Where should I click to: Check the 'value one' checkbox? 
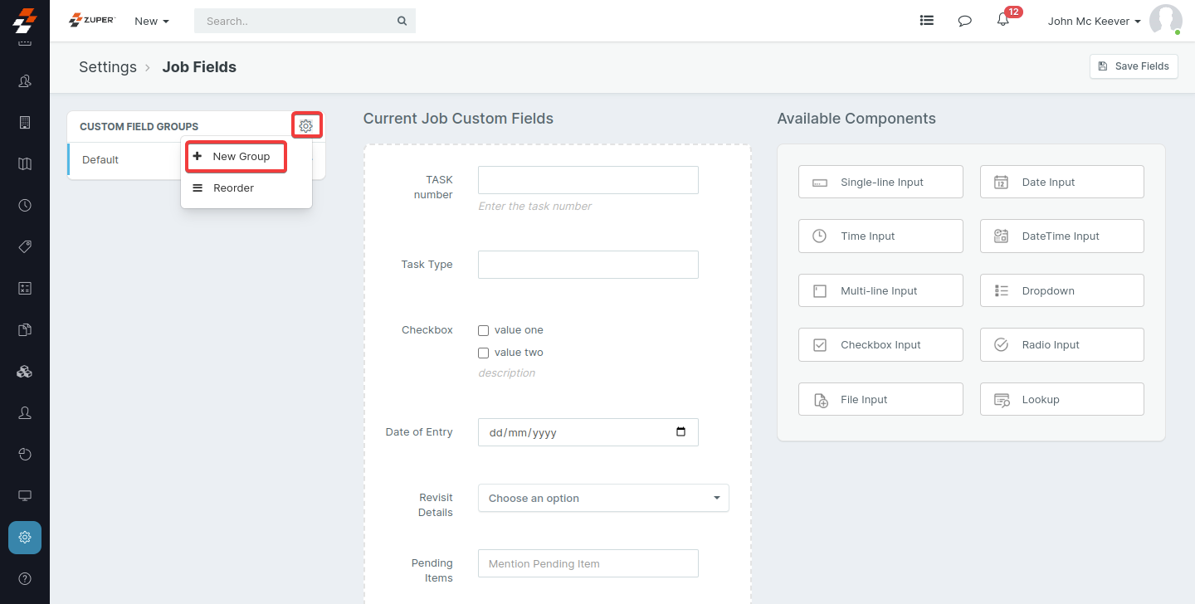tap(484, 330)
